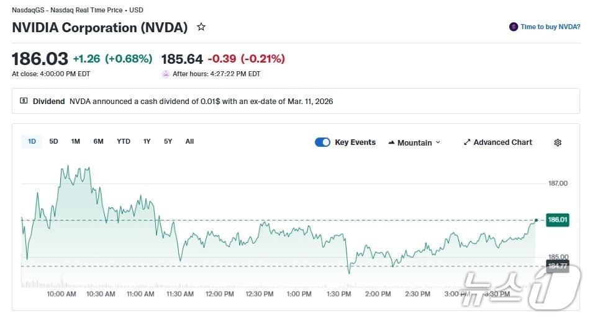Click the dividend dollar icon
This screenshot has width=590, height=319.
point(24,101)
